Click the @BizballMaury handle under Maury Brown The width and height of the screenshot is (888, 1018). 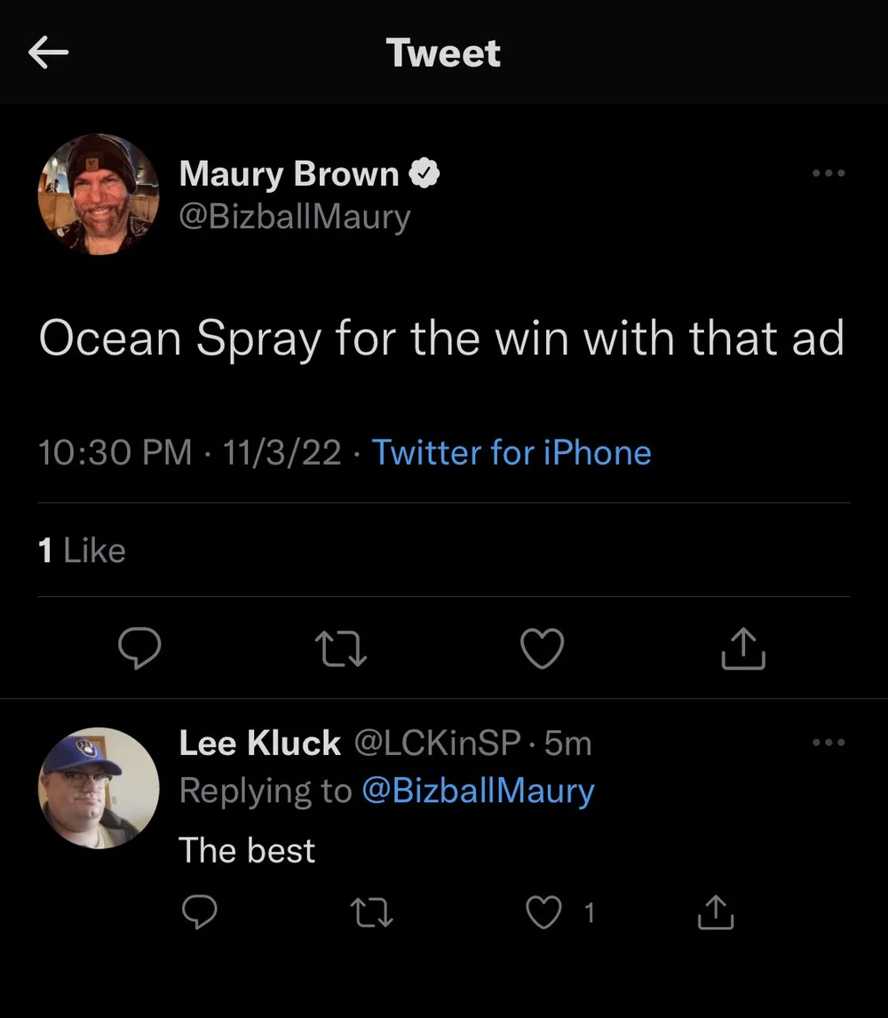pos(295,217)
